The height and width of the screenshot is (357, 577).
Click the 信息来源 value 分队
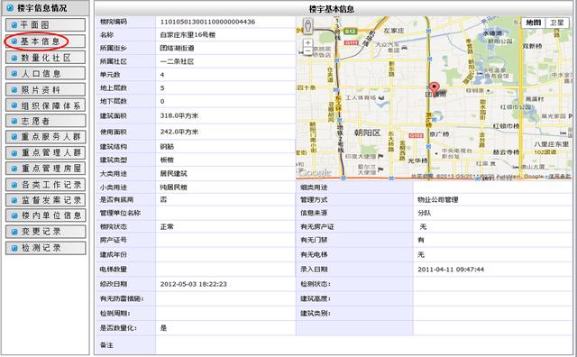(424, 213)
